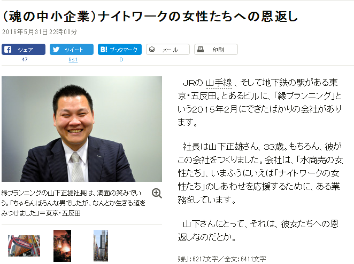
Task: Click the printer icon
Action: (200, 49)
